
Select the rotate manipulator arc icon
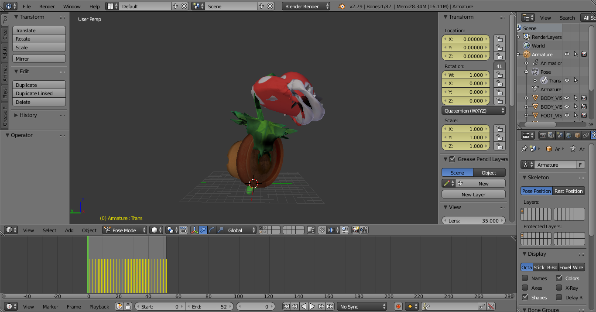pyautogui.click(x=212, y=230)
